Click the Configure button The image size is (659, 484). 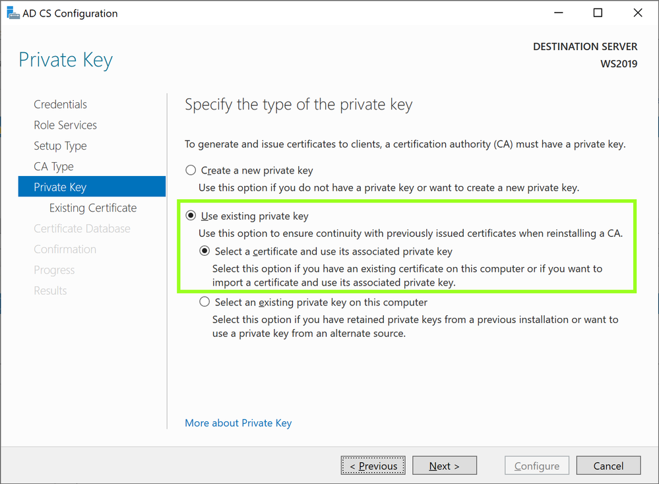point(536,465)
